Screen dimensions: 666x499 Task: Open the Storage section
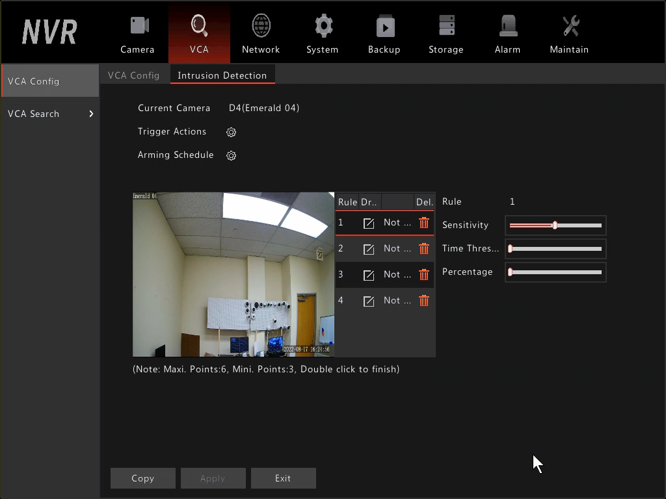(446, 32)
